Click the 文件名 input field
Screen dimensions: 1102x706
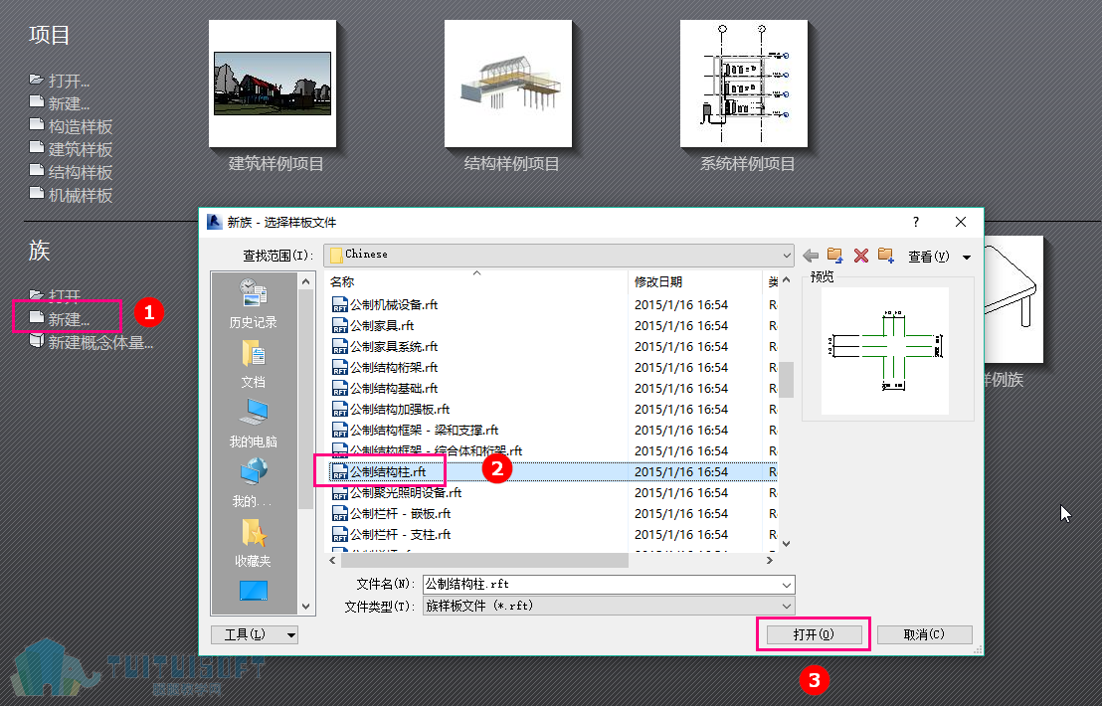point(601,585)
